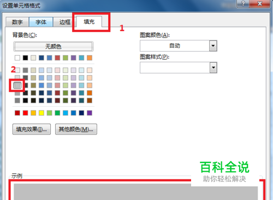Choose sky blue in standard colors row
The height and width of the screenshot is (200, 273).
(x=66, y=113)
